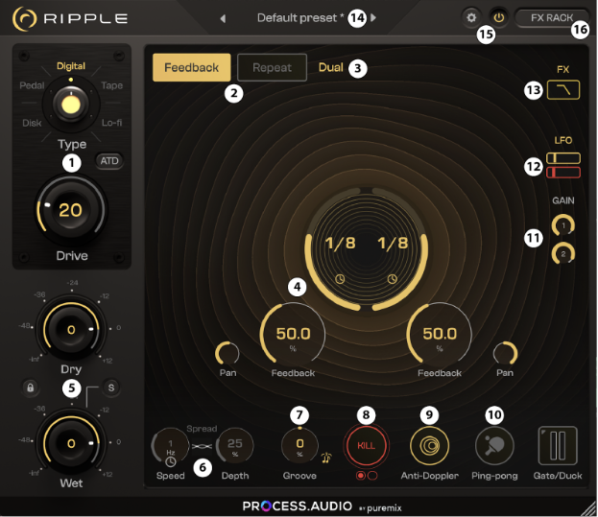Select the Tape delay type
This screenshot has width=598, height=517.
coord(111,85)
